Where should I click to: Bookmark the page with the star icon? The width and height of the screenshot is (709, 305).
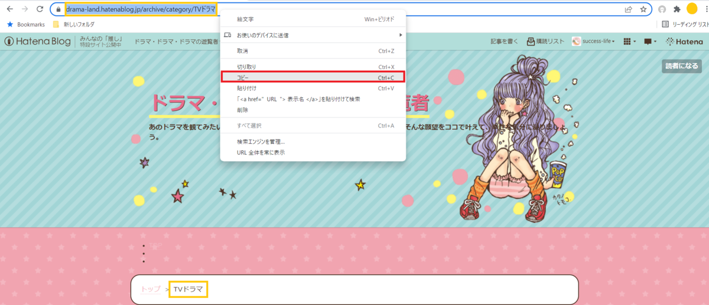pos(643,9)
